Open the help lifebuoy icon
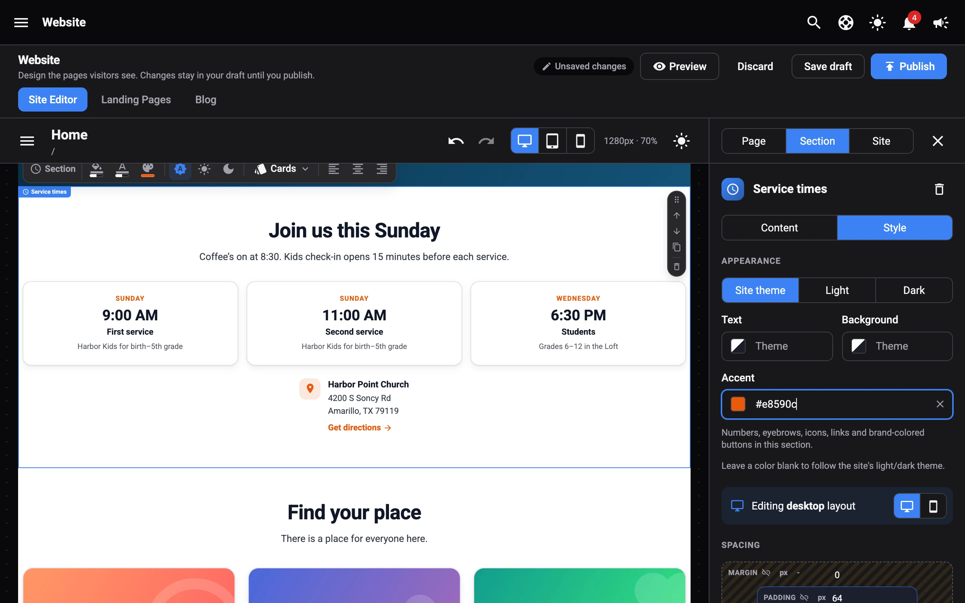 846,22
